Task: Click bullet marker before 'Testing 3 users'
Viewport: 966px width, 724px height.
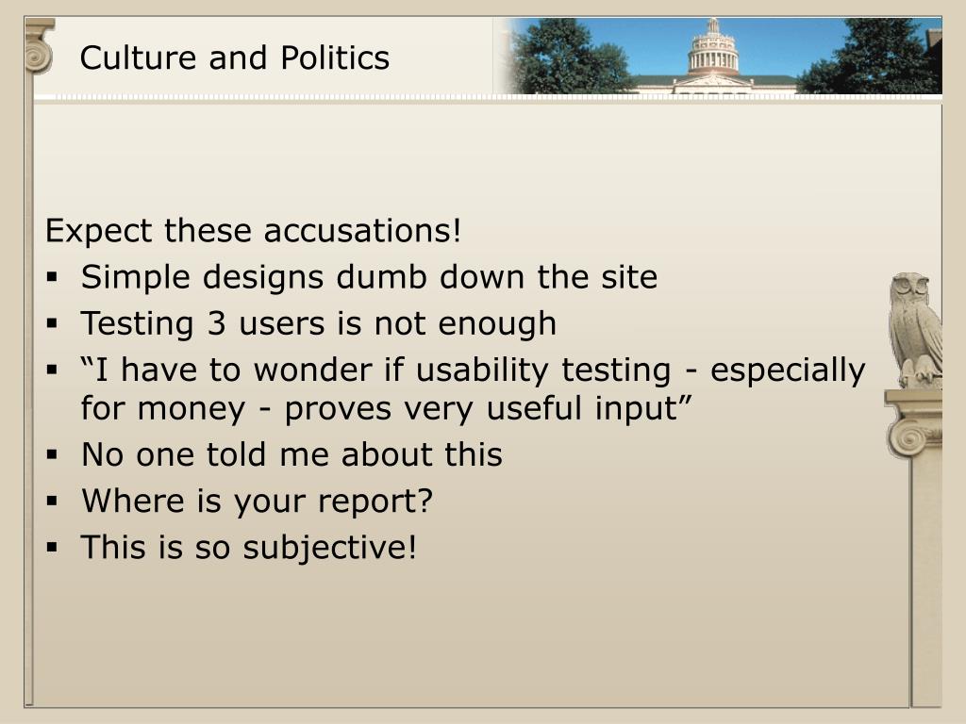Action: pos(52,323)
